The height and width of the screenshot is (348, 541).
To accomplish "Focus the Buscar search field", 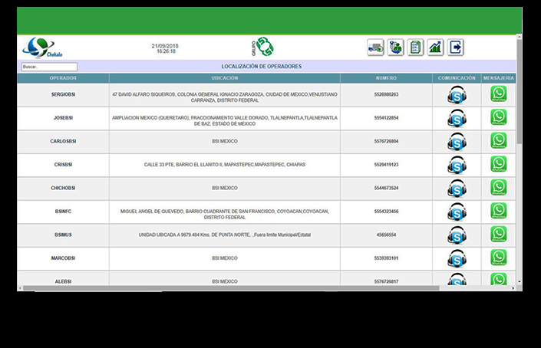I will pyautogui.click(x=49, y=67).
